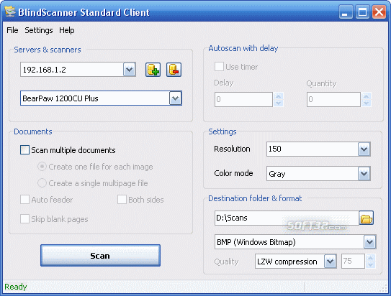Viewport: 391px width, 296px height.
Task: Expand the BearPaw 1200CU Plus scanner dropdown
Action: (x=175, y=98)
